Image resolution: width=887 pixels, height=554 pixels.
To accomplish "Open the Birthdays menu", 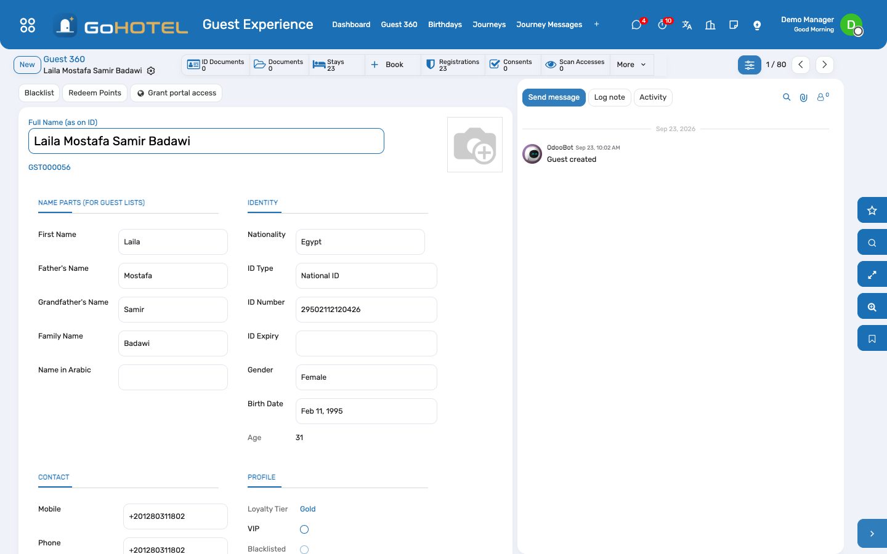I will 445,25.
